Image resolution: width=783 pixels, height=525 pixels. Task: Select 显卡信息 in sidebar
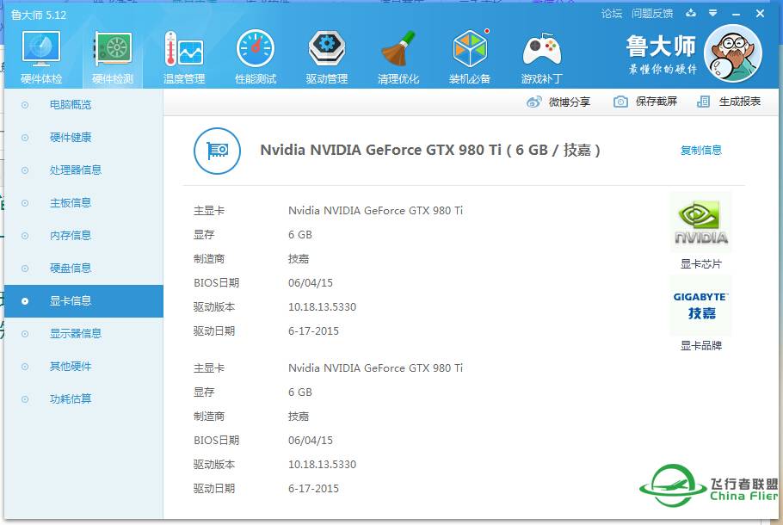pyautogui.click(x=83, y=301)
